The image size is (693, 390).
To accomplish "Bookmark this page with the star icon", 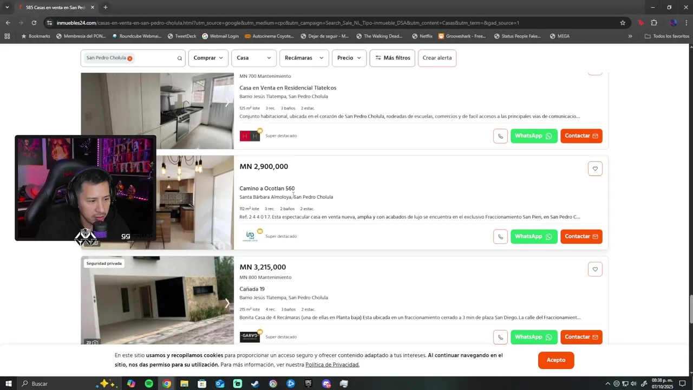I will pyautogui.click(x=623, y=23).
